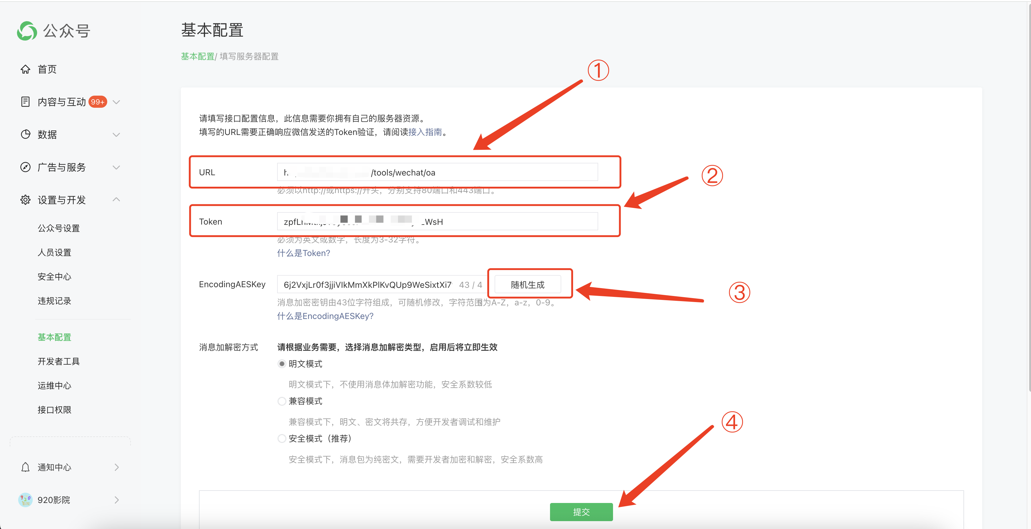Click the 设置与开发 gear icon
1031x529 pixels.
click(x=25, y=200)
